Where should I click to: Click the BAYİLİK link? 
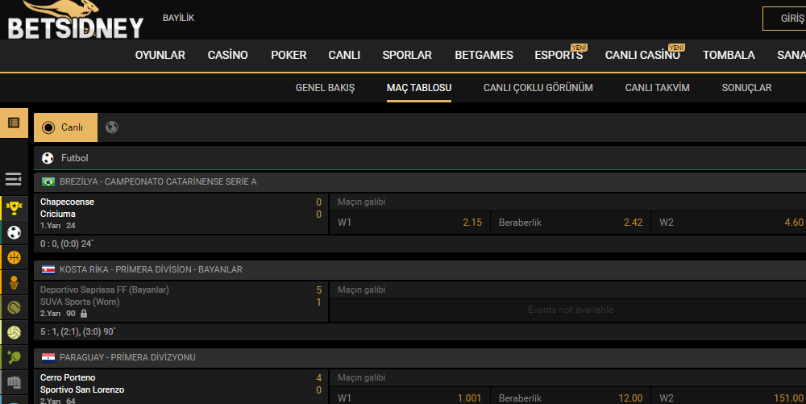point(178,18)
